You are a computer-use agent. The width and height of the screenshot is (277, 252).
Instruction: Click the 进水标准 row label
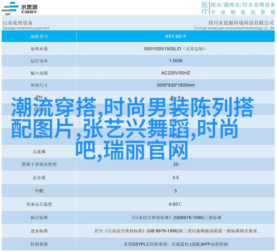click(x=39, y=231)
